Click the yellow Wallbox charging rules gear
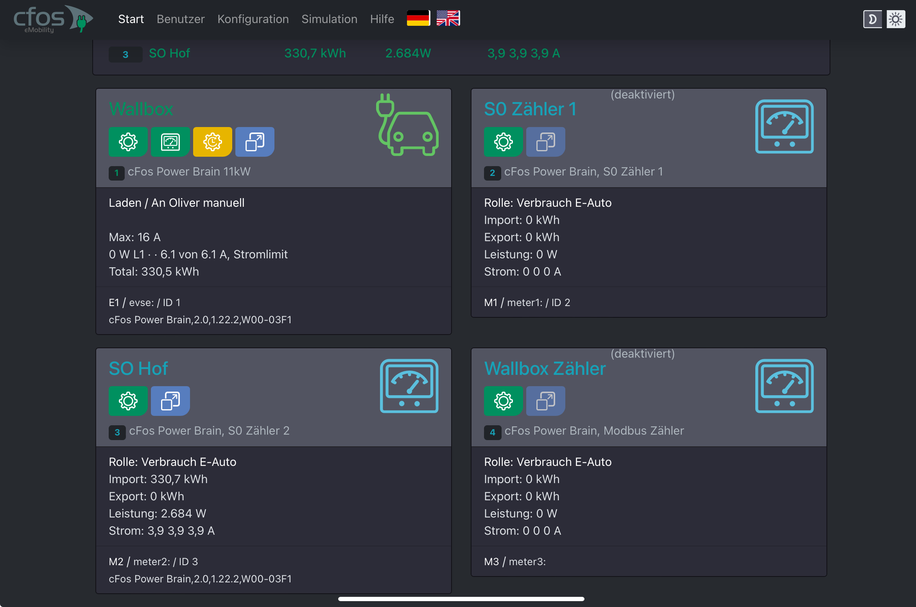916x607 pixels. [x=212, y=141]
